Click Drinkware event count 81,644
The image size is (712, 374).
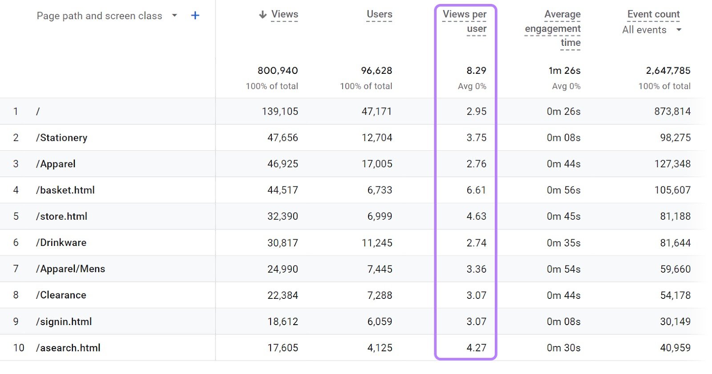click(675, 243)
